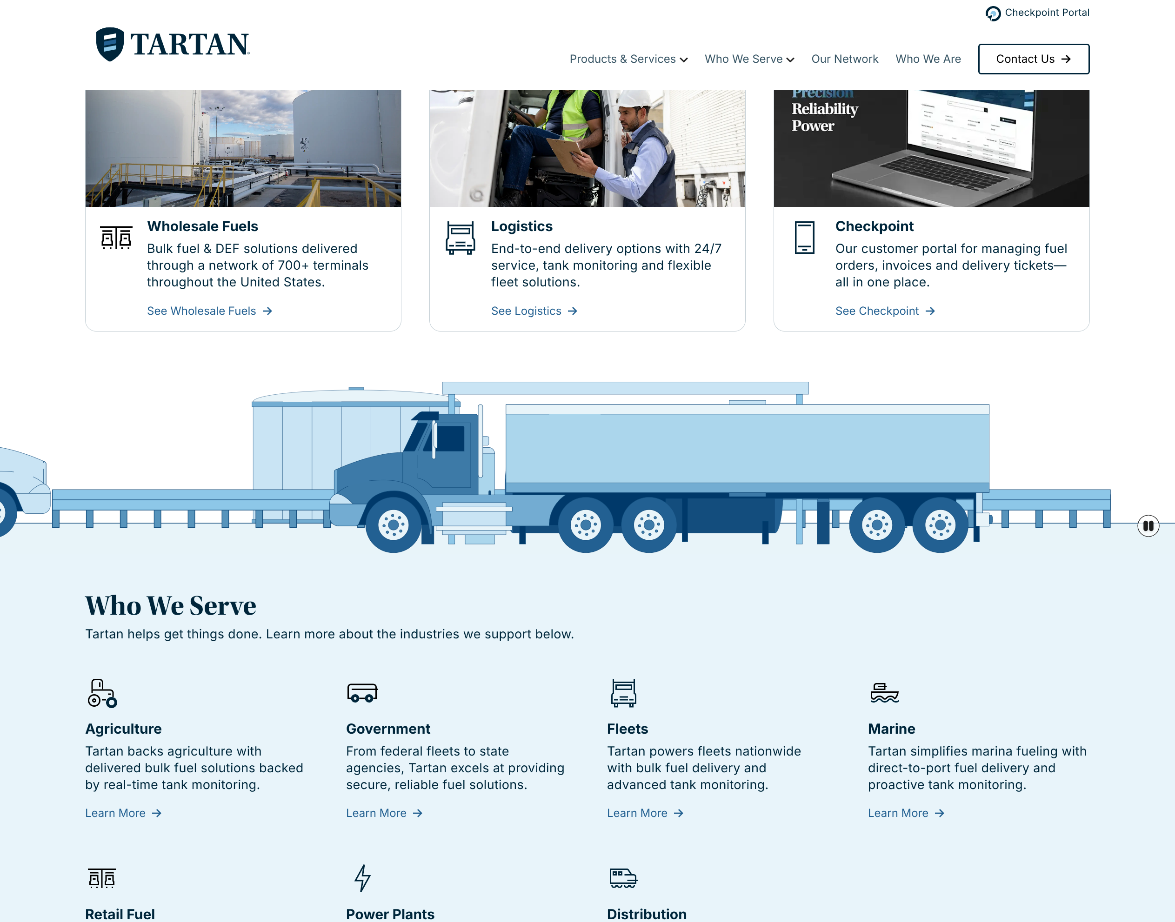Select the Retail Fuel heading
The height and width of the screenshot is (922, 1175).
[x=120, y=914]
